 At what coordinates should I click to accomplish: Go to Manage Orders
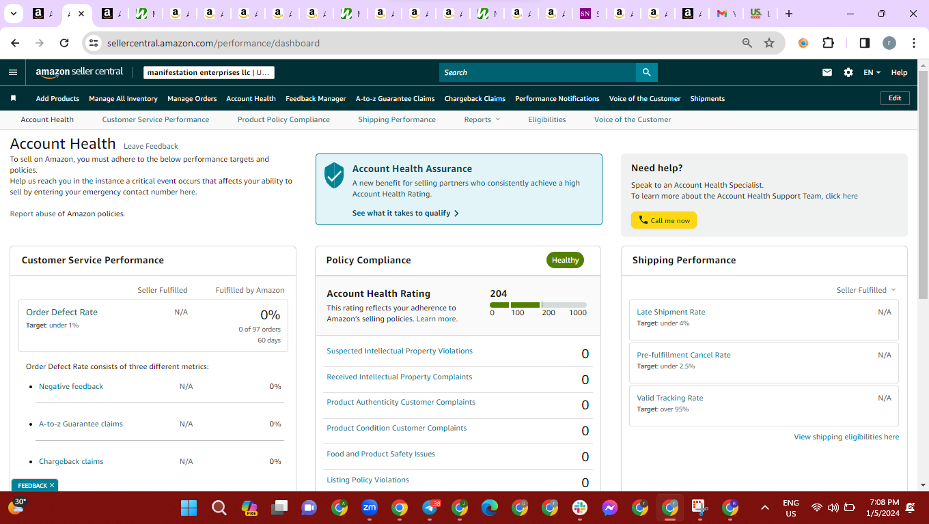tap(192, 98)
